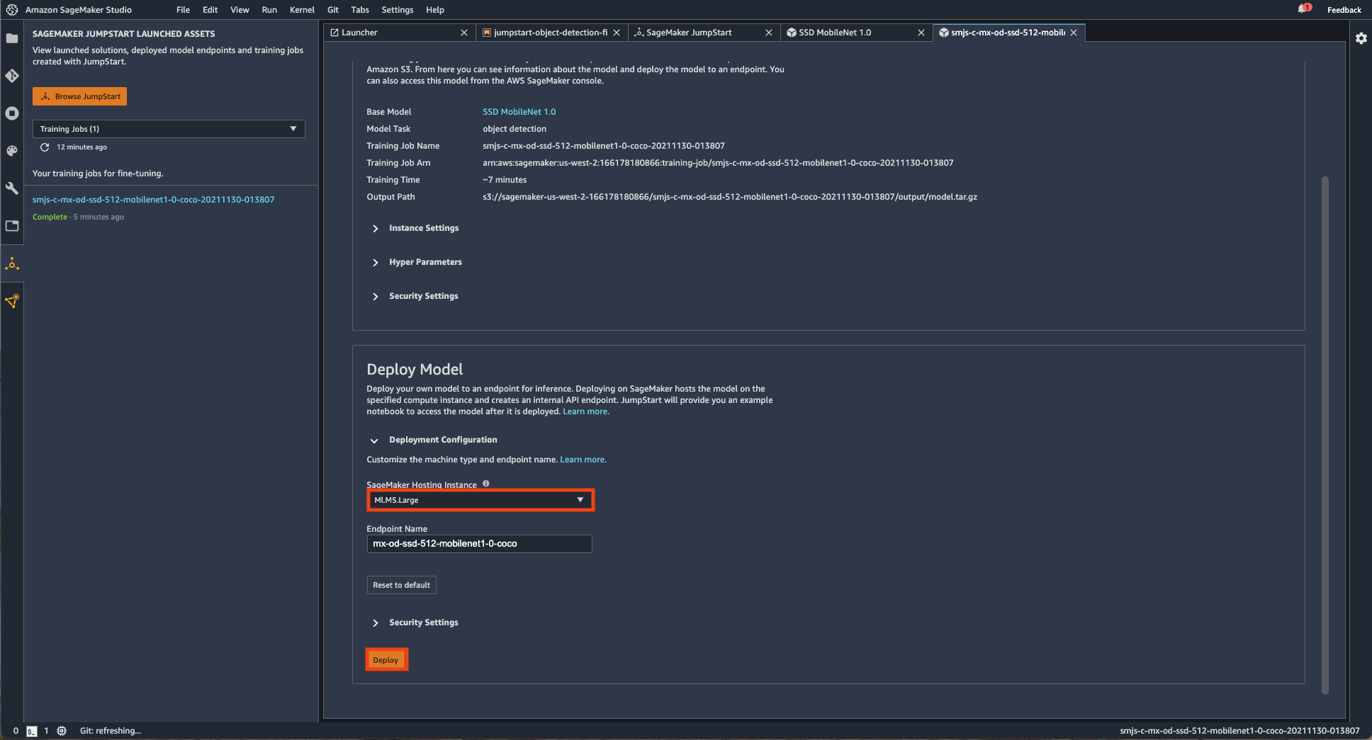Click the Browse JumpStart button
Image resolution: width=1372 pixels, height=740 pixels.
pos(79,96)
